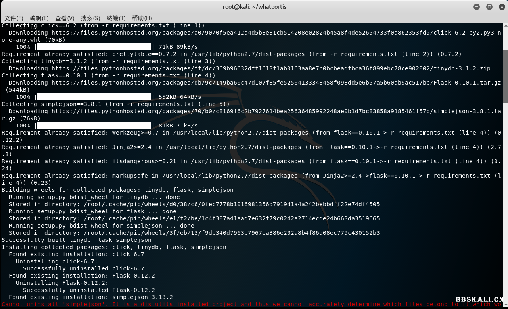Open the 终端(T) menu
508x309 pixels.
tap(116, 18)
